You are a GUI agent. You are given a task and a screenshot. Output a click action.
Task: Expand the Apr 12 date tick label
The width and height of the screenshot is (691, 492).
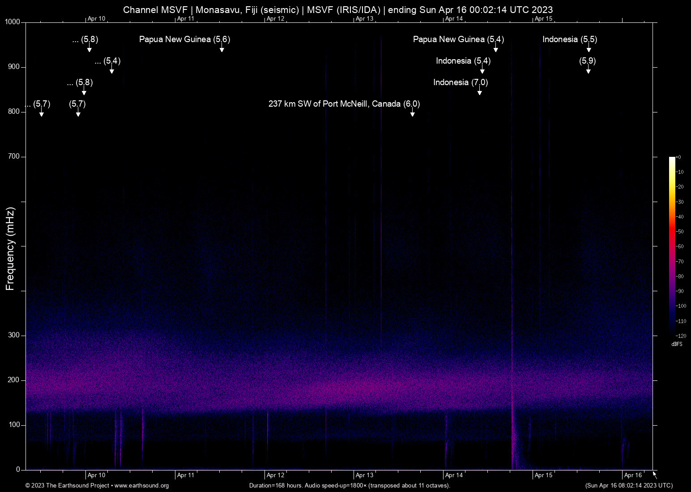click(x=276, y=475)
